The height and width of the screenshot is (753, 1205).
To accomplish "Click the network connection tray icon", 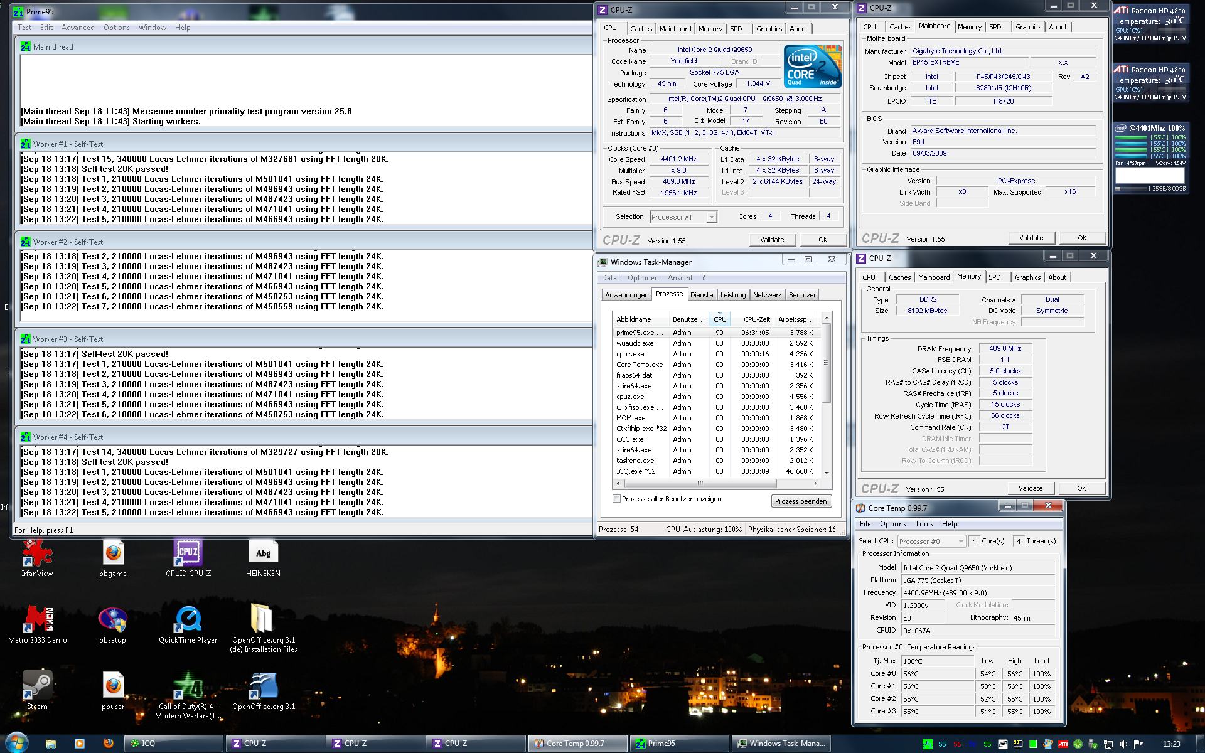I will 1108,744.
